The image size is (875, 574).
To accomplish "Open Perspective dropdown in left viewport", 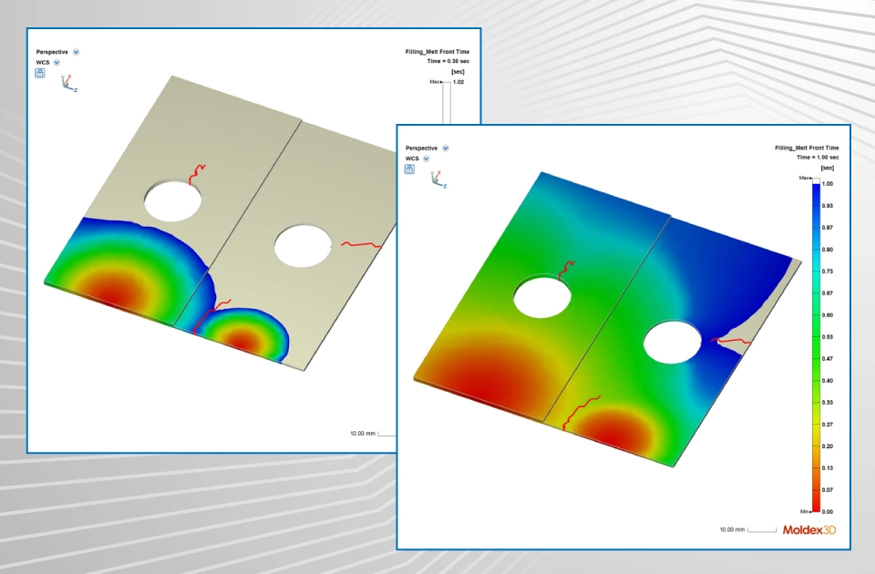I will (x=76, y=53).
